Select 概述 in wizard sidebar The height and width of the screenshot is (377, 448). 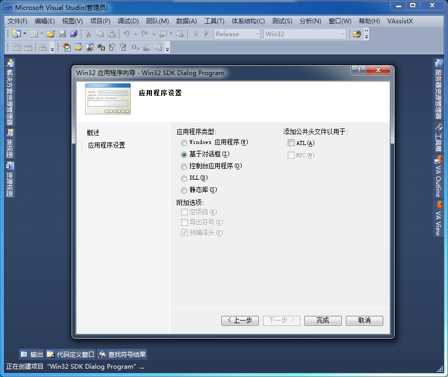pos(93,133)
